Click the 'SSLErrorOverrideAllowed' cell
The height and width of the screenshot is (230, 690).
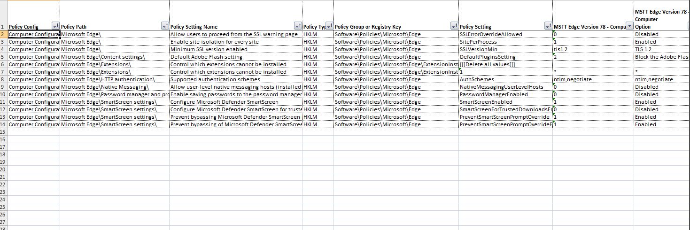(x=505, y=34)
